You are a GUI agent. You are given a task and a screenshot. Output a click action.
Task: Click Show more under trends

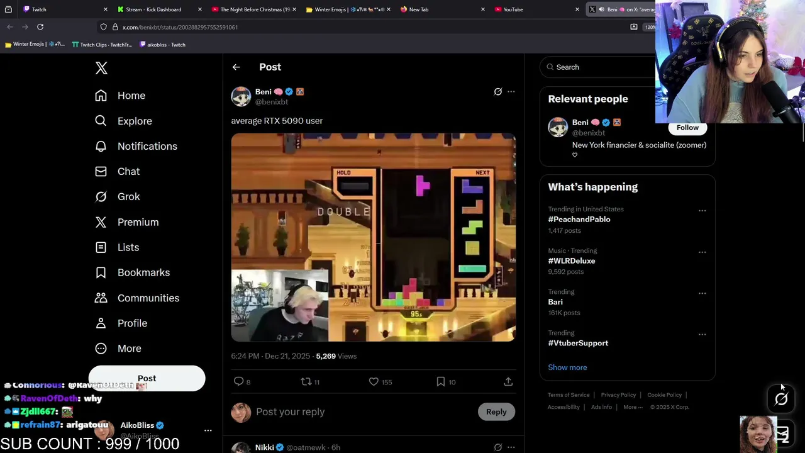(567, 367)
